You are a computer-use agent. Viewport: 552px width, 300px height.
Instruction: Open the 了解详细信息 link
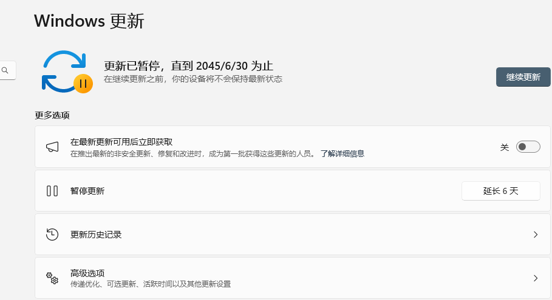(342, 154)
